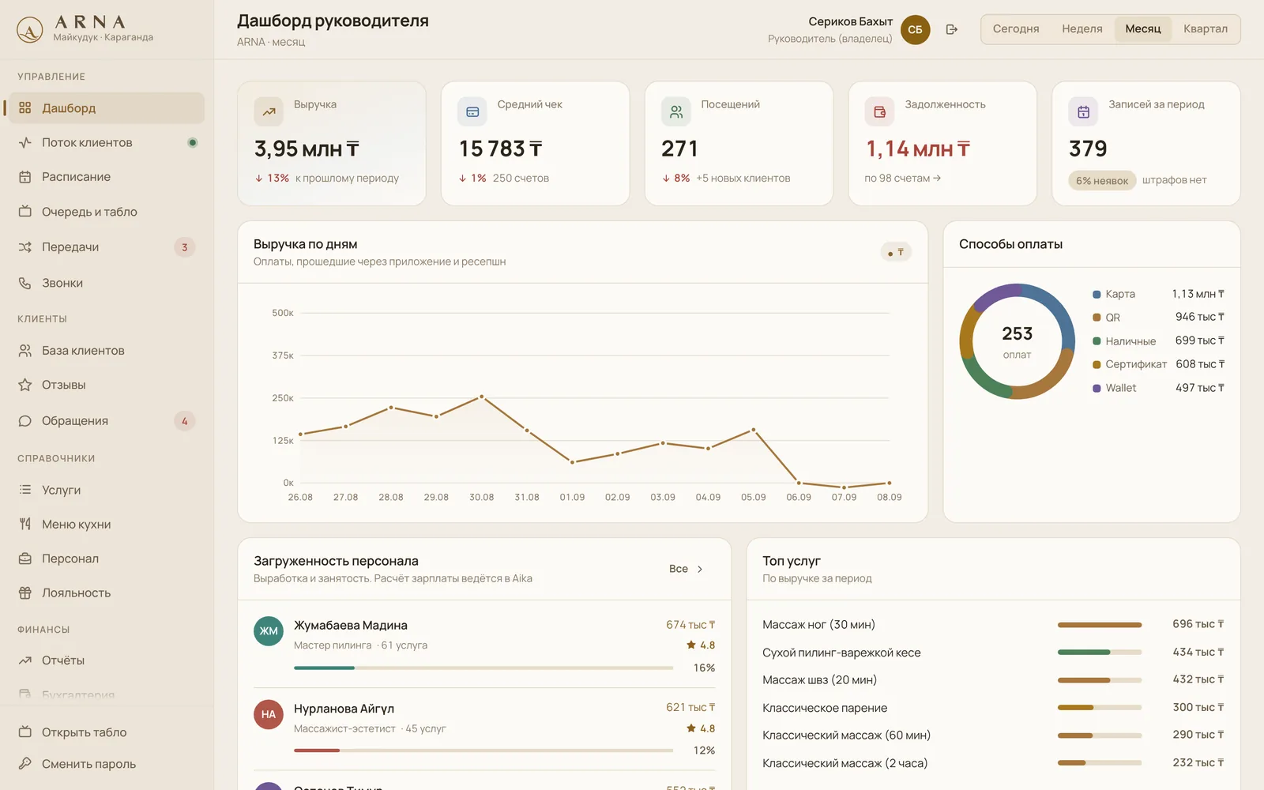Viewport: 1264px width, 790px height.
Task: Toggle the ₸ currency chip on the revenue chart
Action: point(896,253)
